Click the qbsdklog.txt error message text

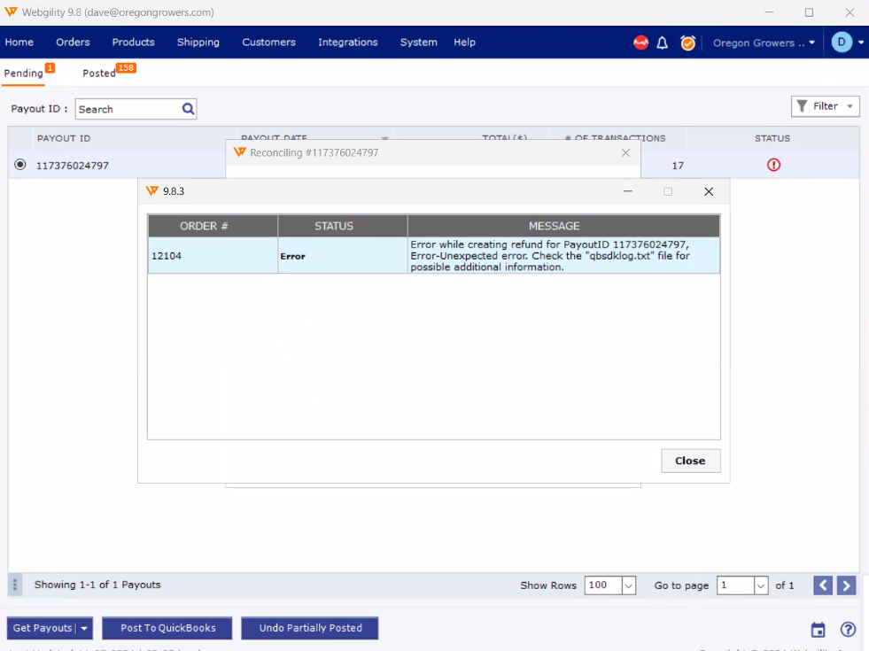point(550,255)
